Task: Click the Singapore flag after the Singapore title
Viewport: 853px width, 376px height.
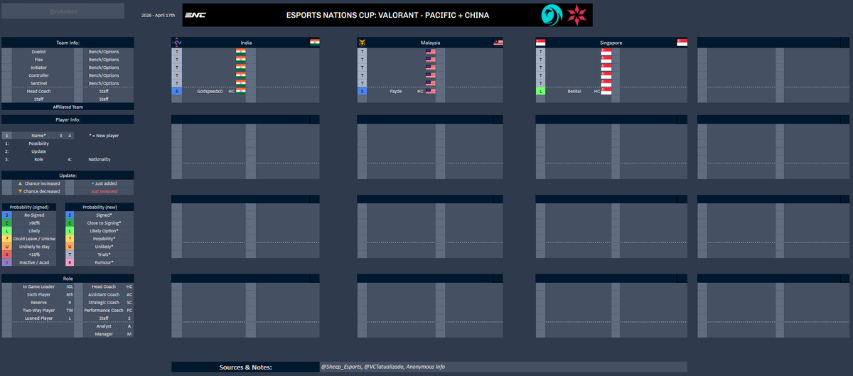Action: pyautogui.click(x=682, y=43)
